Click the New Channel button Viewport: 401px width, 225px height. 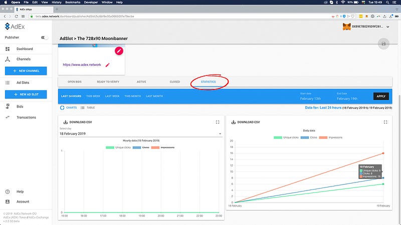coord(26,70)
